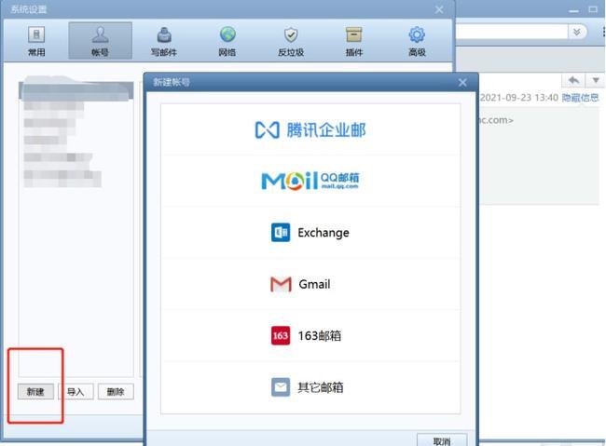The width and height of the screenshot is (606, 446).
Task: Switch to the 帐号 accounts tab
Action: [100, 41]
